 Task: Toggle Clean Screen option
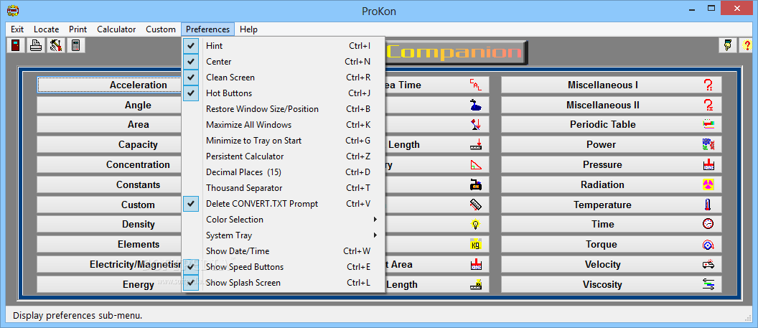192,78
